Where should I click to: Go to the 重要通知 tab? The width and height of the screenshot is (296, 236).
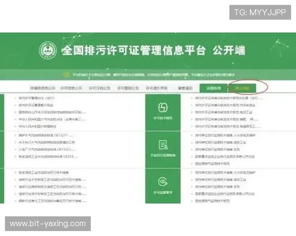click(185, 88)
